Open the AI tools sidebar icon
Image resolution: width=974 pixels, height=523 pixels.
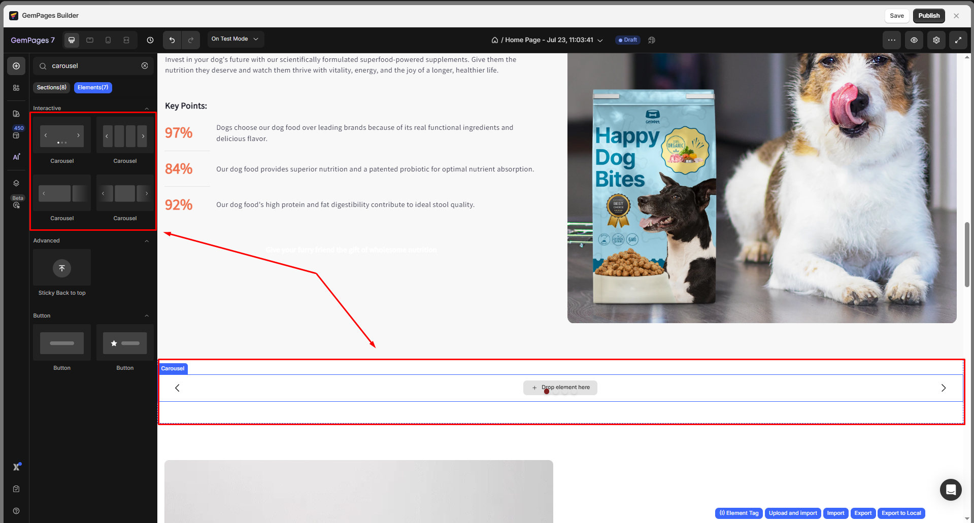(x=16, y=157)
